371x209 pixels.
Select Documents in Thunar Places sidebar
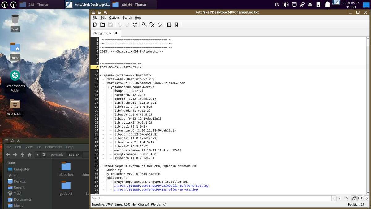point(23,199)
